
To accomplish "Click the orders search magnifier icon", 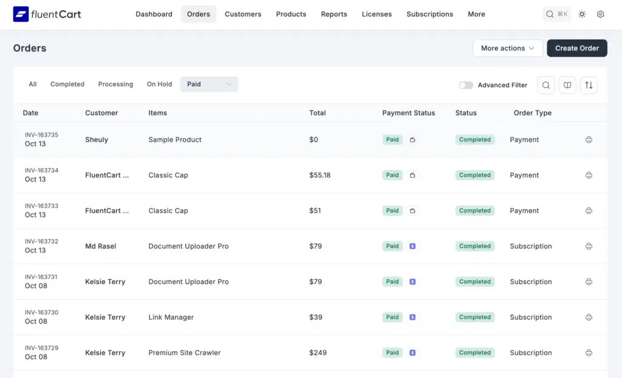I will [x=546, y=86].
